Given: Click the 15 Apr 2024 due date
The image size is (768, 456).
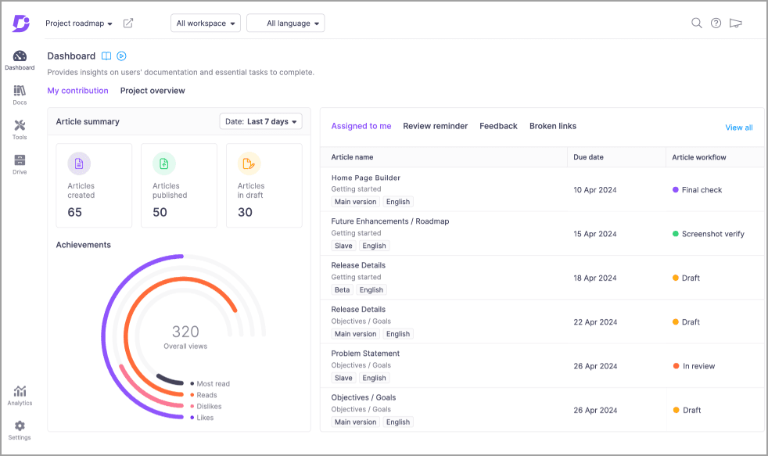Looking at the screenshot, I should 595,234.
